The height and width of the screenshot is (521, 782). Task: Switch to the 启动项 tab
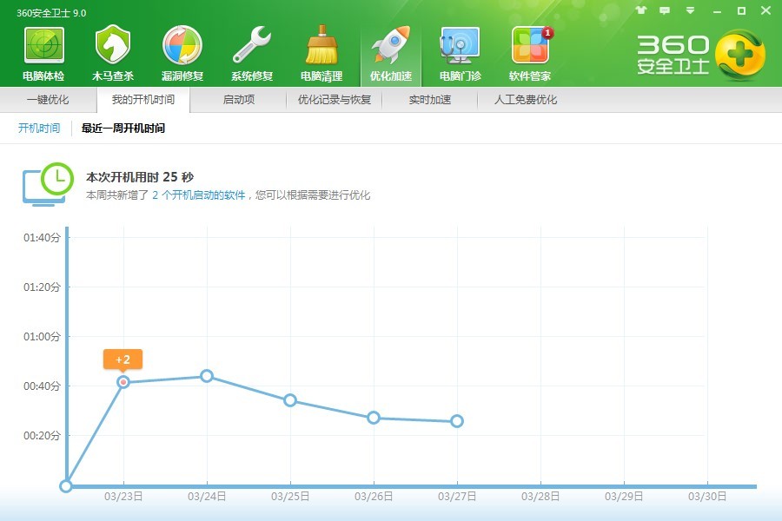click(x=238, y=100)
